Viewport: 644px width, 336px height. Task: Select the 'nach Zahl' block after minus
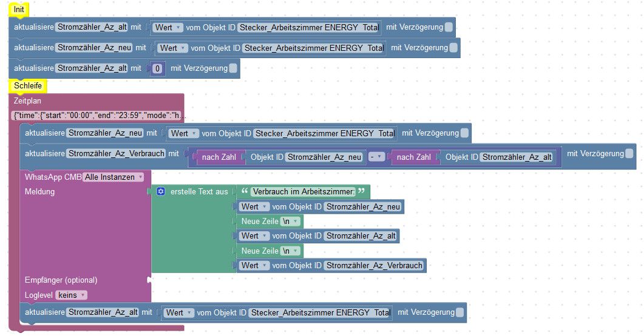[413, 157]
